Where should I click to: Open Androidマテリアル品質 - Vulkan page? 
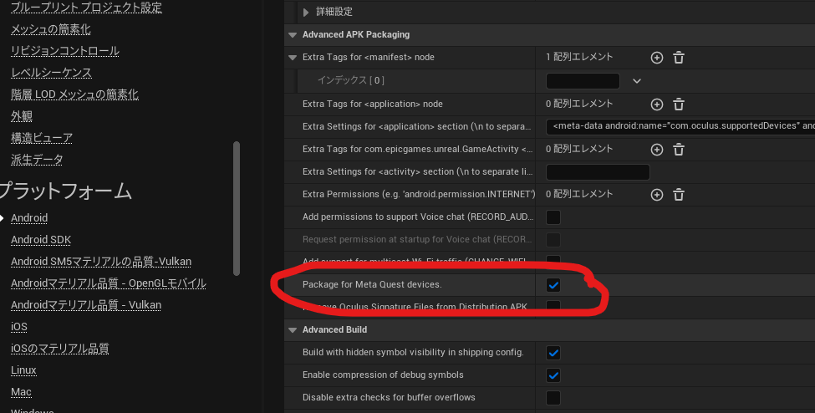pyautogui.click(x=86, y=305)
